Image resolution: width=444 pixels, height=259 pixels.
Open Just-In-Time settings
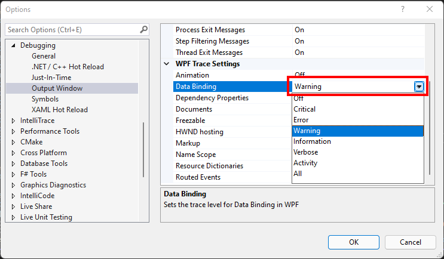(51, 78)
